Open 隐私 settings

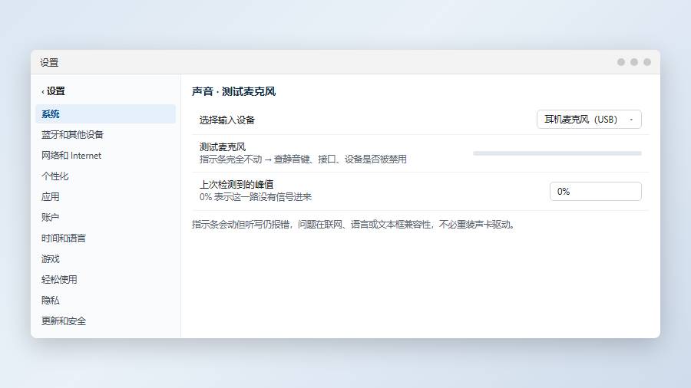105,300
